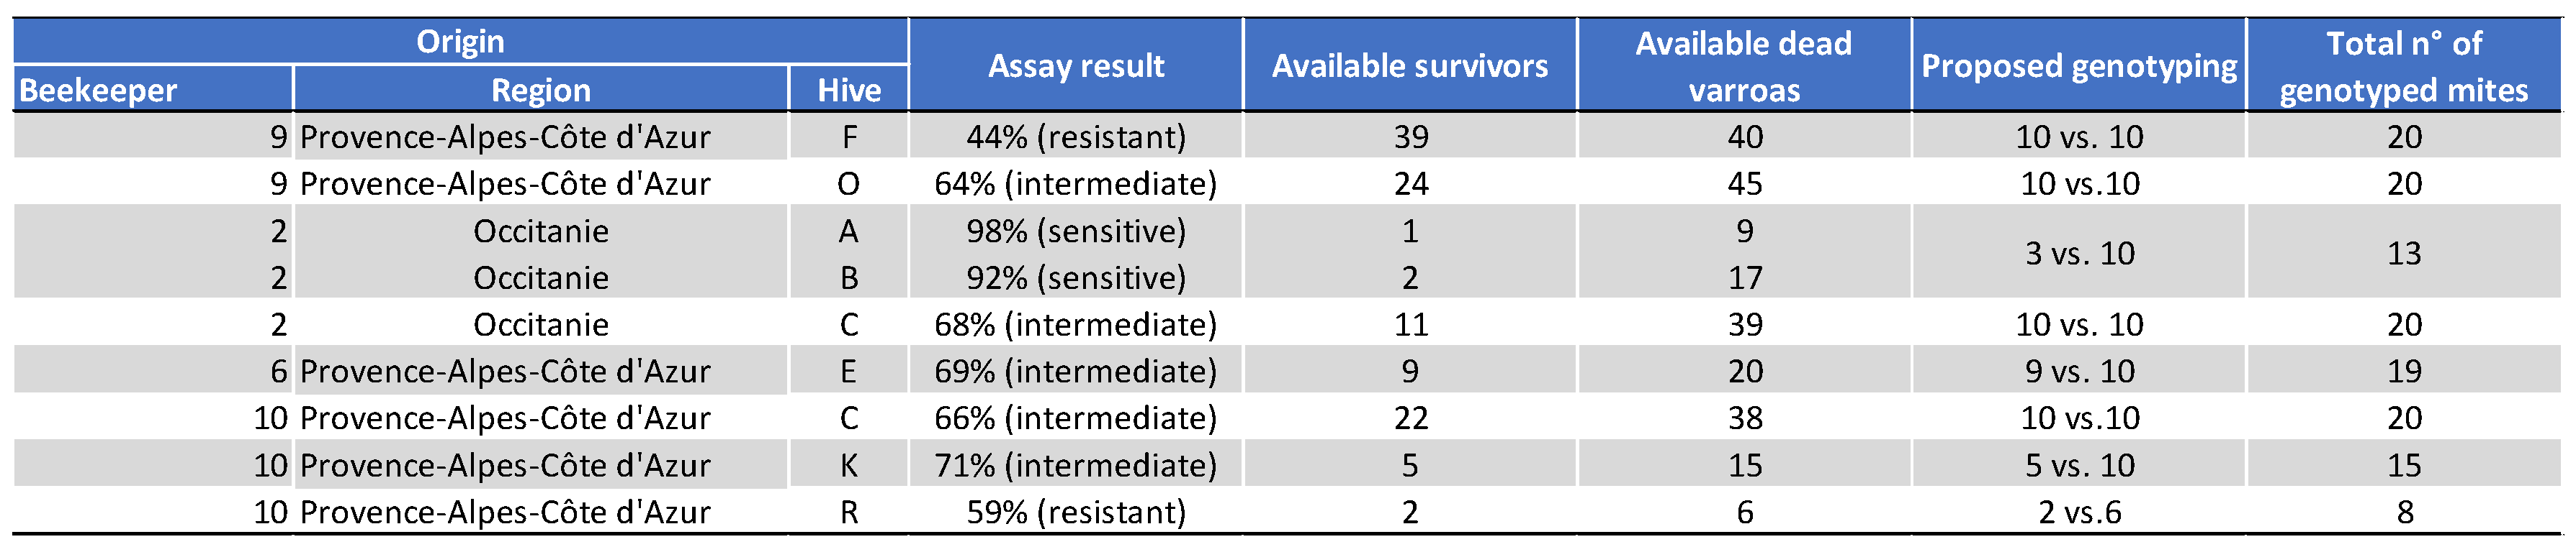Click hive letter K cell
Viewport: 2576px width, 547px height.
tap(849, 465)
